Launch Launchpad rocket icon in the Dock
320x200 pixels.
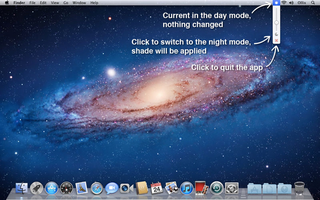(x=37, y=188)
